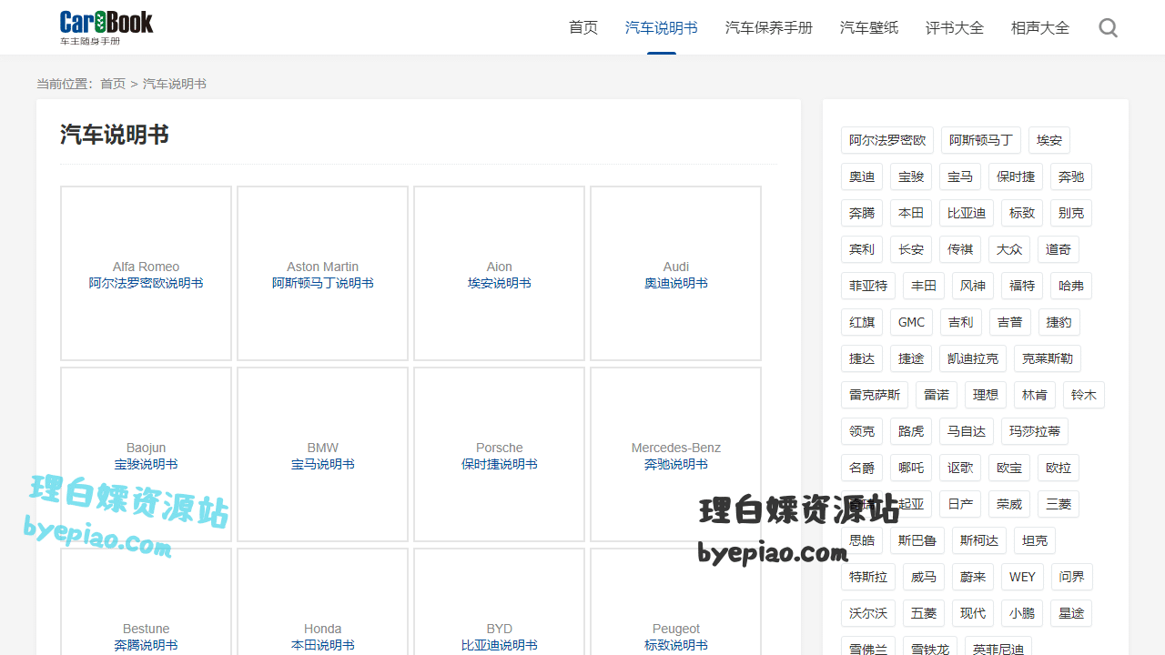Select the 长安 sidebar tag
This screenshot has height=655, width=1165.
point(911,249)
